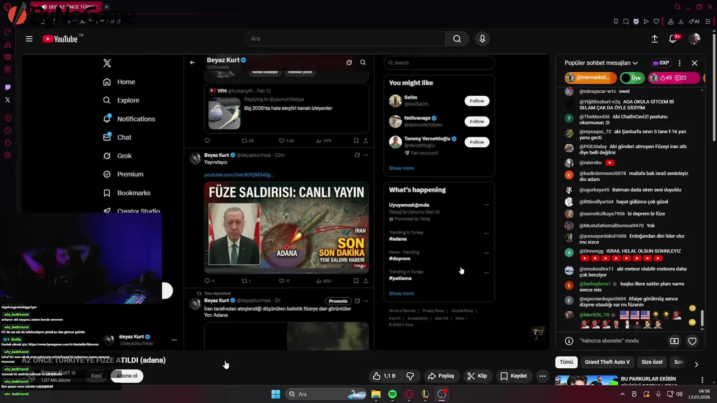Screen dimensions: 717x403
Task: Open the YouTube account avatar menu
Action: 695,39
